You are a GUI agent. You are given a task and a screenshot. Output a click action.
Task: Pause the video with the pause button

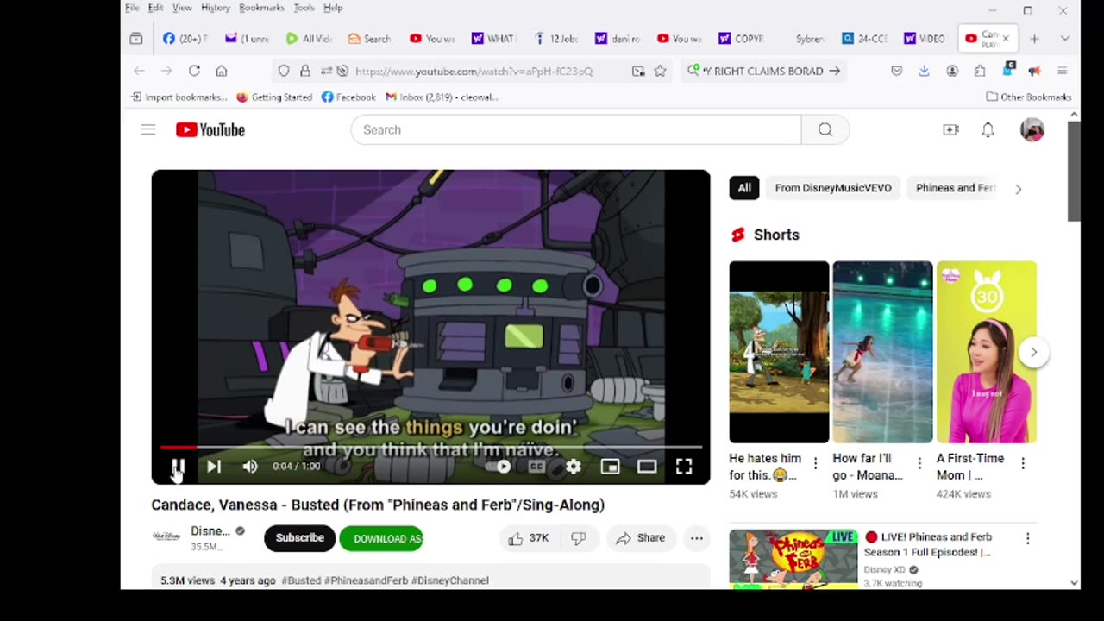point(178,467)
